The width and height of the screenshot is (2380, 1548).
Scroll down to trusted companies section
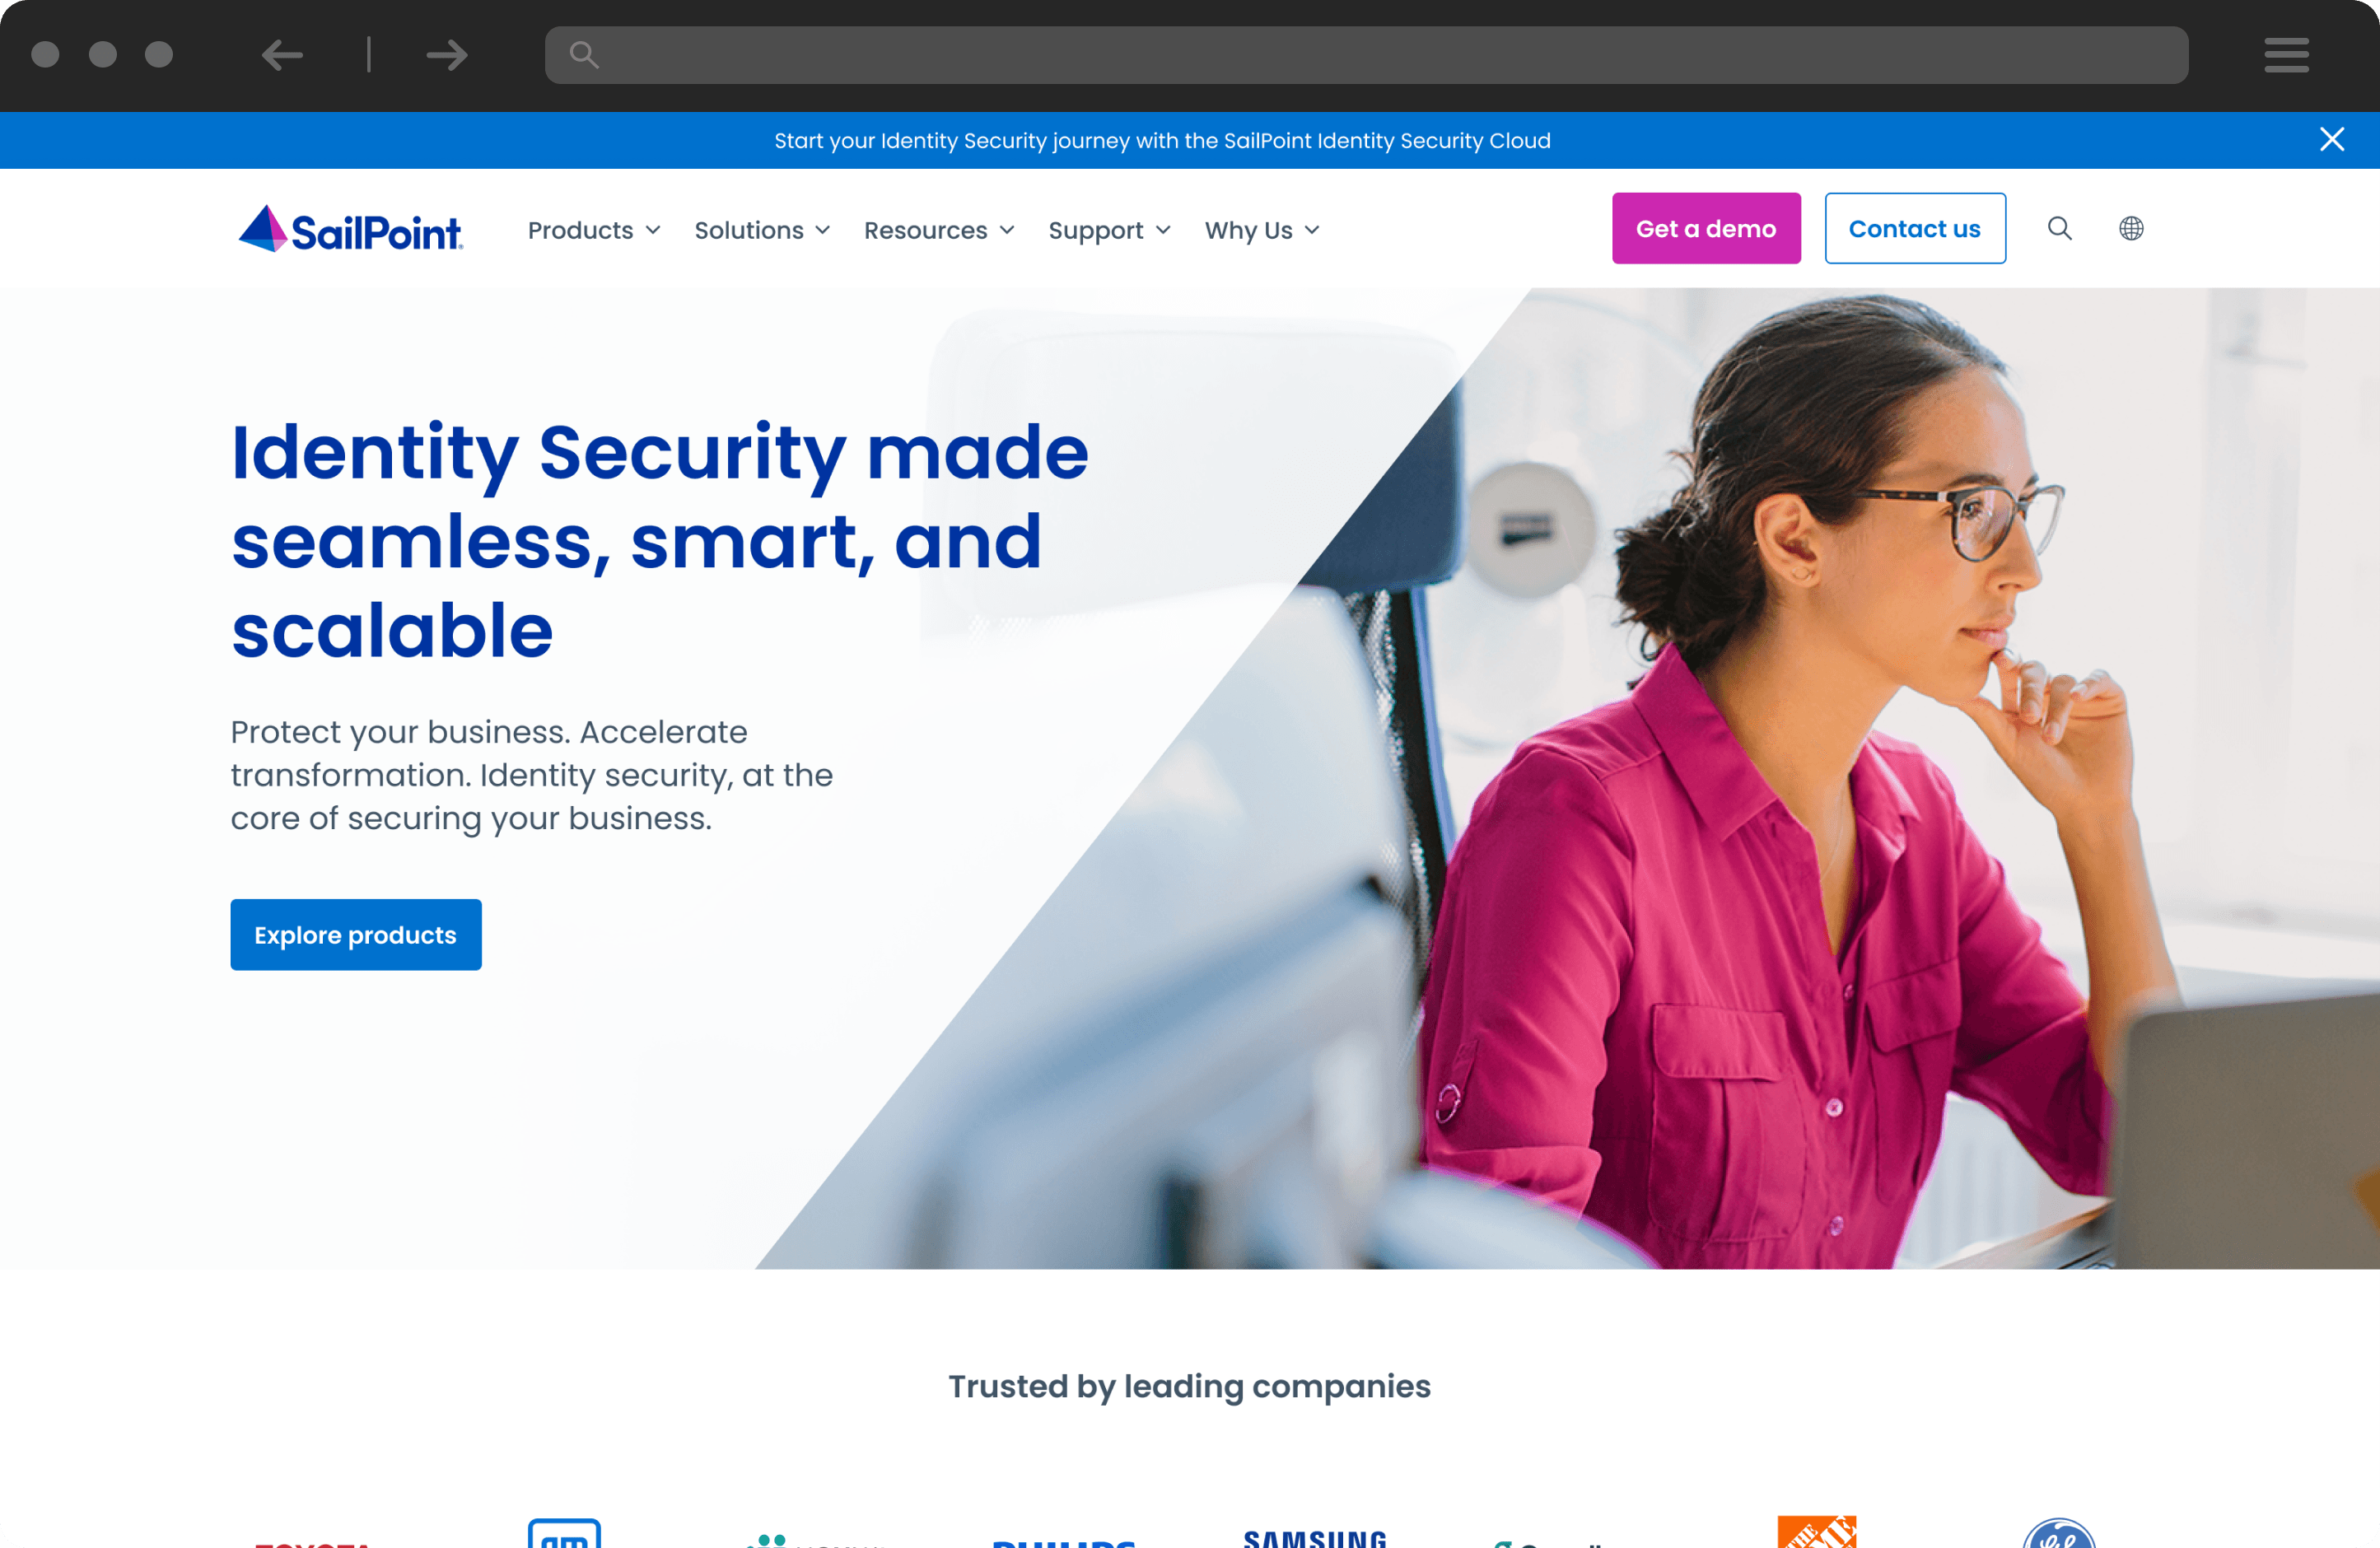tap(1190, 1385)
